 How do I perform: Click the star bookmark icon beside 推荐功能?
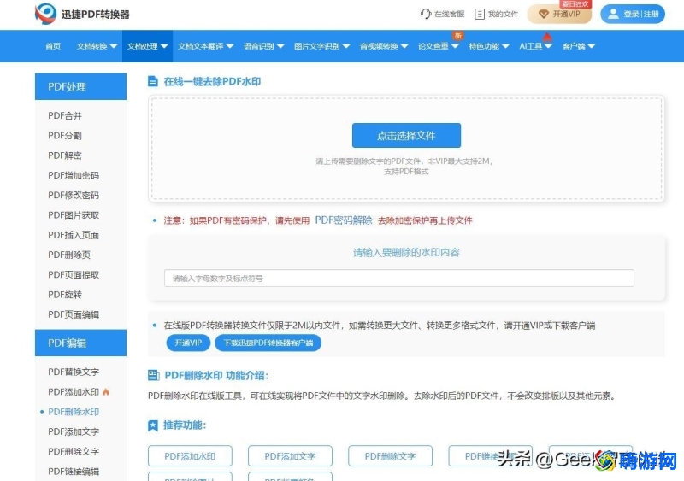153,425
